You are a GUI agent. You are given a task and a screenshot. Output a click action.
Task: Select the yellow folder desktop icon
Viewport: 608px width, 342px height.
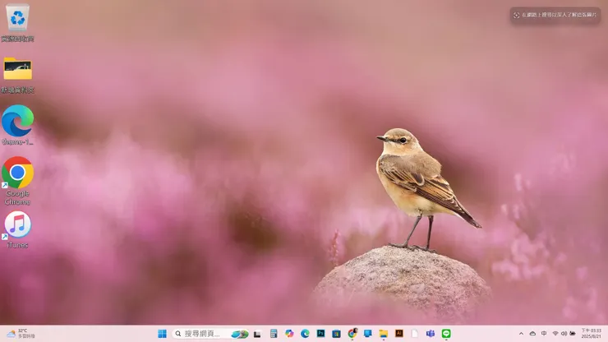coord(17,75)
